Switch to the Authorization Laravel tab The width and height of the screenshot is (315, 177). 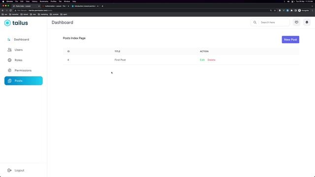coord(55,6)
